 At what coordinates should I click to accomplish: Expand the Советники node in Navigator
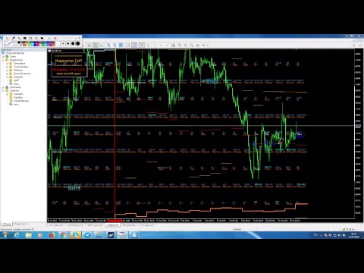point(3,87)
